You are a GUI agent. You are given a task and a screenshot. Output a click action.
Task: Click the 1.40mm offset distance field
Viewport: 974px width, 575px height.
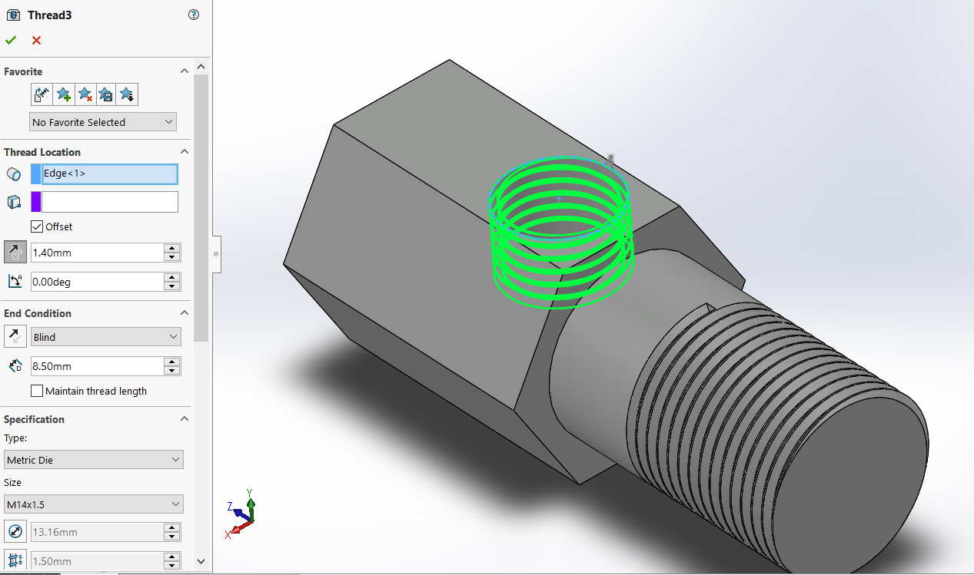coord(97,253)
